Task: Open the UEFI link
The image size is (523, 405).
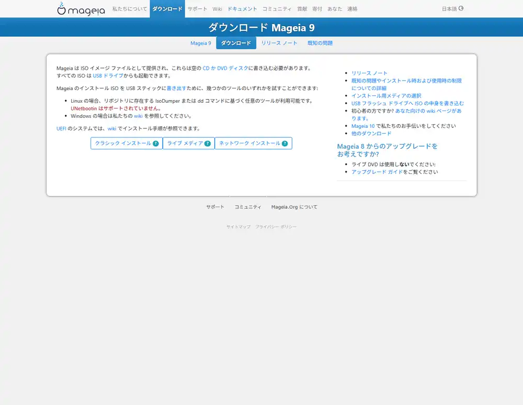Action: click(61, 128)
